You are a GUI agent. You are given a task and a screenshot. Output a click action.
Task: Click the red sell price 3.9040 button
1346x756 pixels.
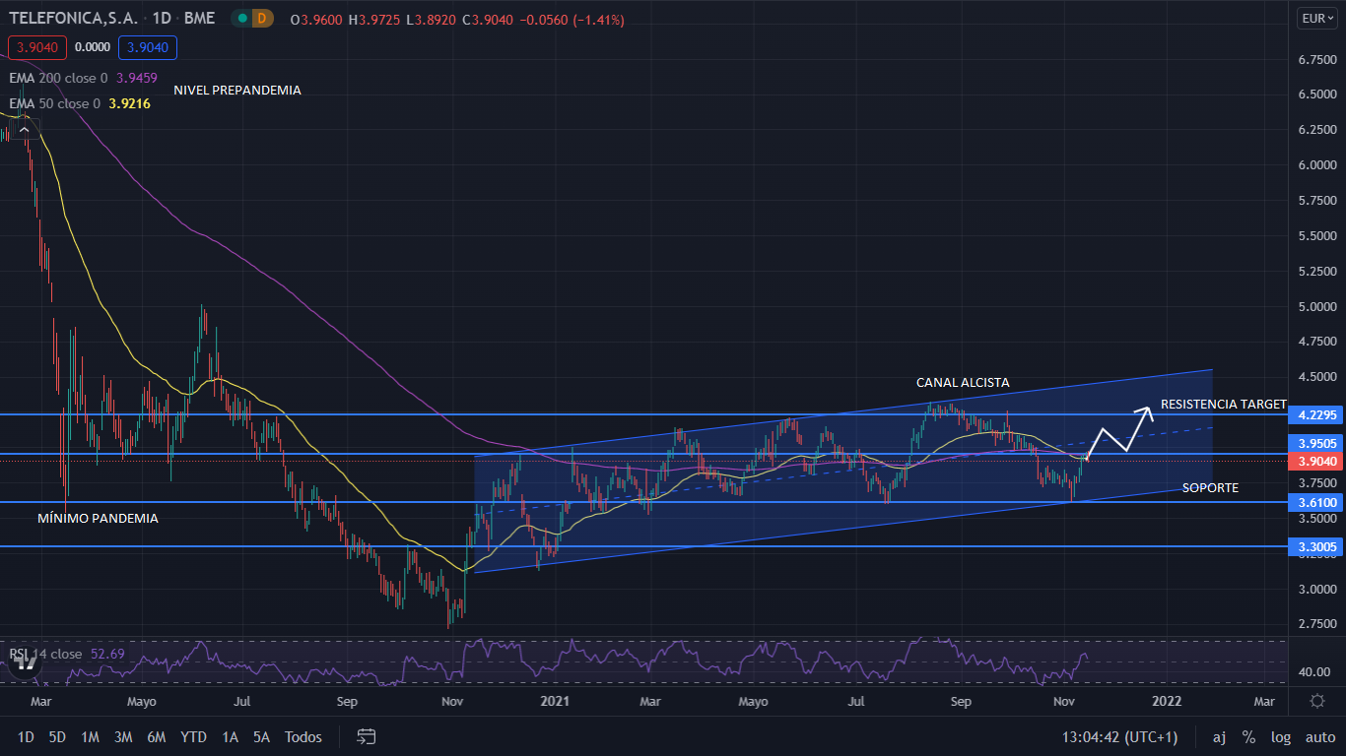37,47
